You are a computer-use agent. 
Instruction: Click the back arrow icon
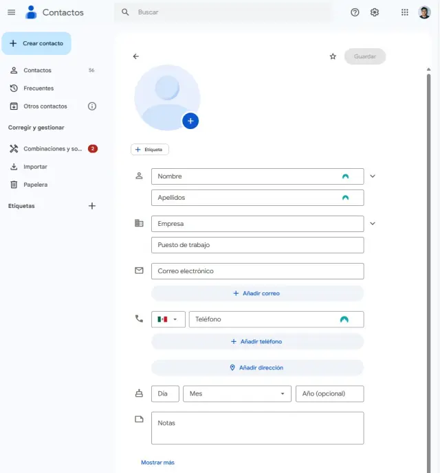pyautogui.click(x=135, y=56)
